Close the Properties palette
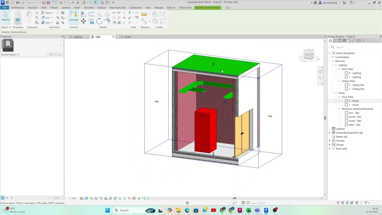 [x=62, y=36]
